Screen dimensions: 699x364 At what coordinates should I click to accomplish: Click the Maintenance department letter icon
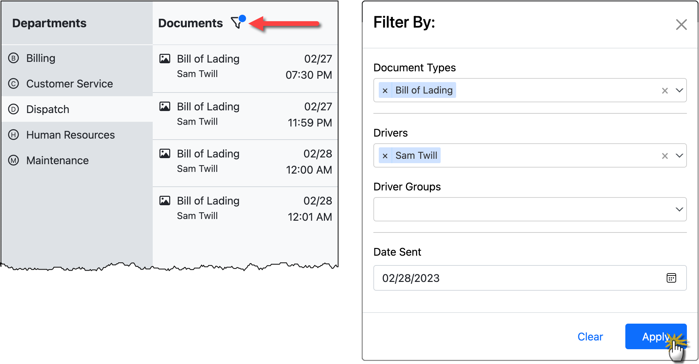(x=13, y=160)
